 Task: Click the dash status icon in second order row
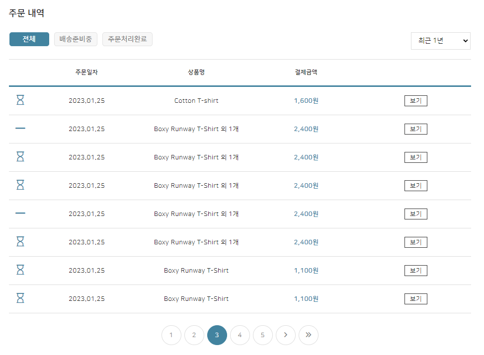[20, 129]
